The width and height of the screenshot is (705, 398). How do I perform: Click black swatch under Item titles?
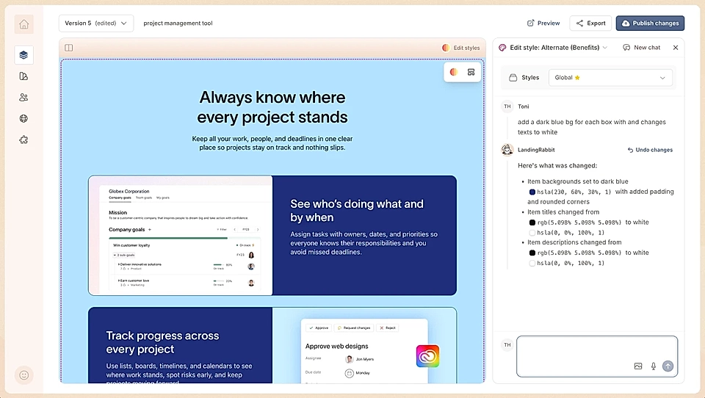[532, 222]
